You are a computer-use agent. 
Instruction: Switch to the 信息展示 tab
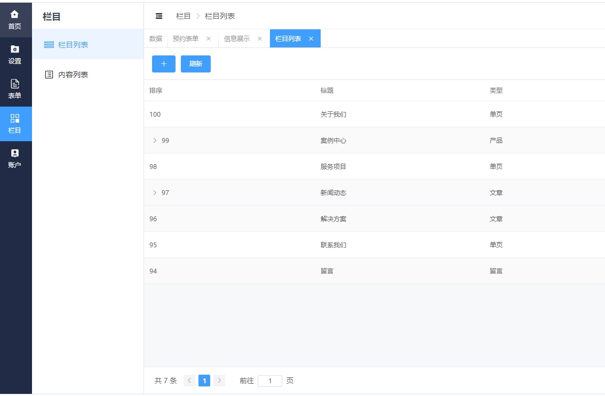[x=237, y=39]
